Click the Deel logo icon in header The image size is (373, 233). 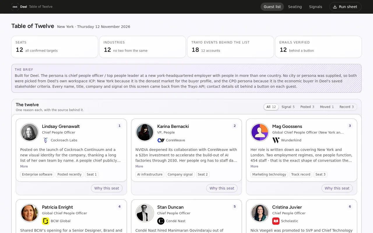coord(15,7)
